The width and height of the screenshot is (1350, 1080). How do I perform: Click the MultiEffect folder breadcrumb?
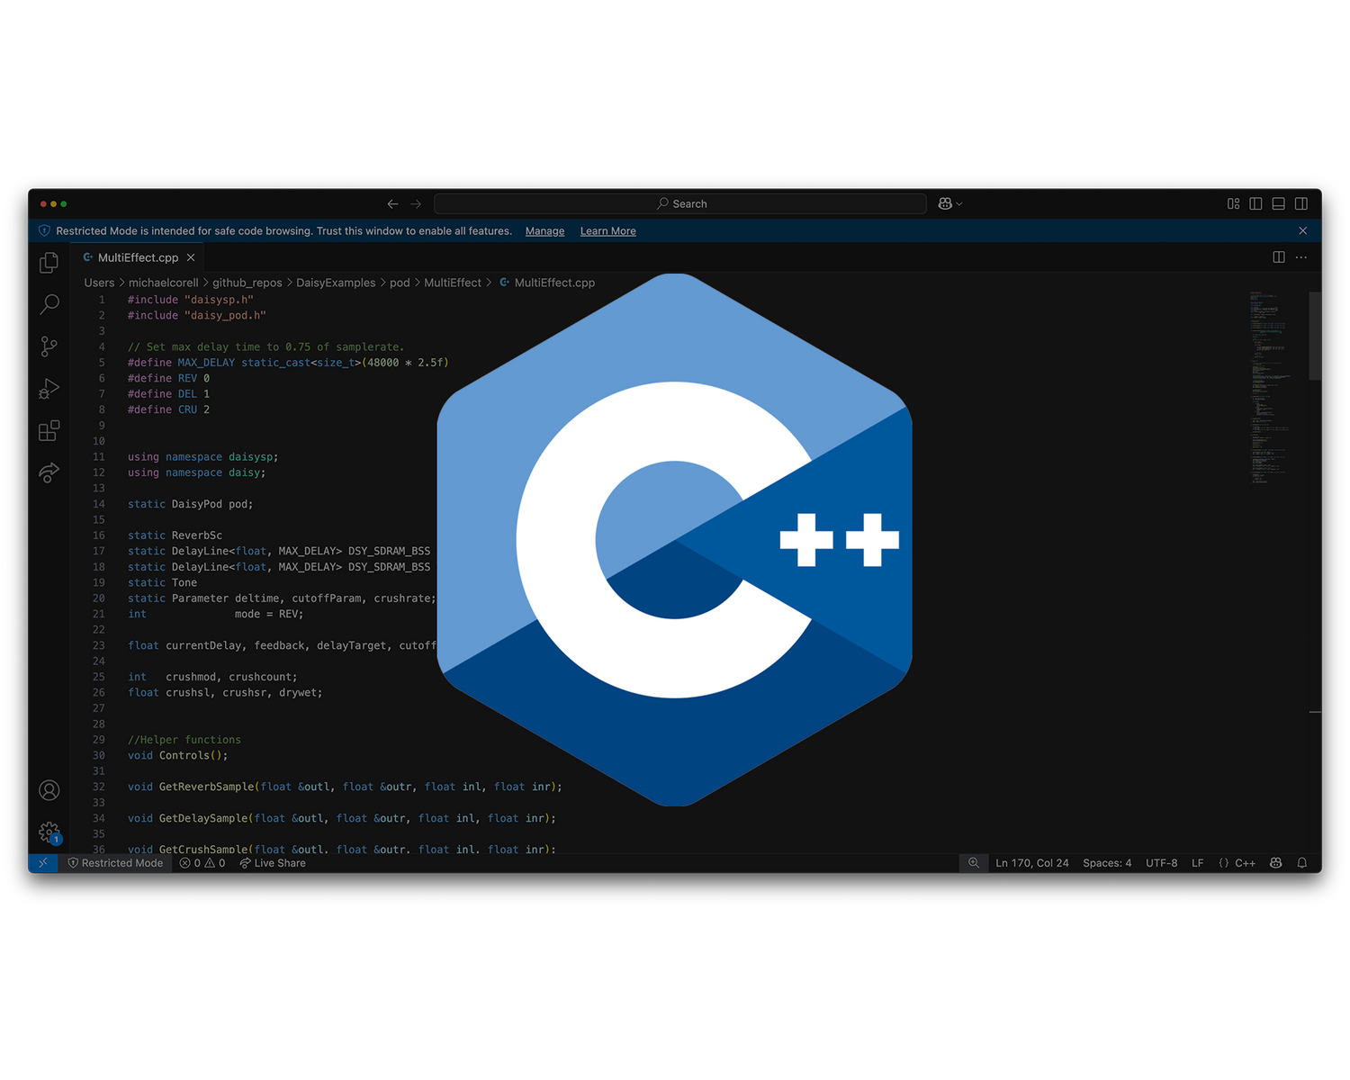point(453,283)
